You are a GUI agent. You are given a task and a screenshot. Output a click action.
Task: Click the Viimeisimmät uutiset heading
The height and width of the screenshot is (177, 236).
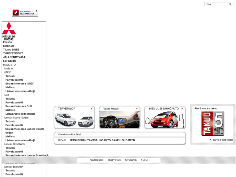(69, 134)
